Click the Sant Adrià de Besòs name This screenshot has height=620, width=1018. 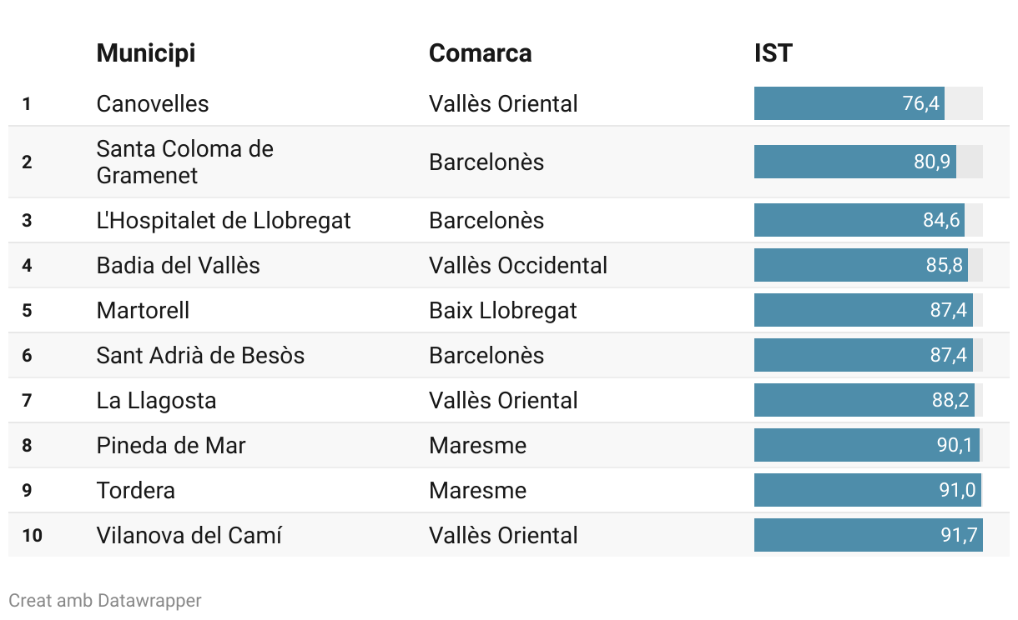(x=200, y=356)
